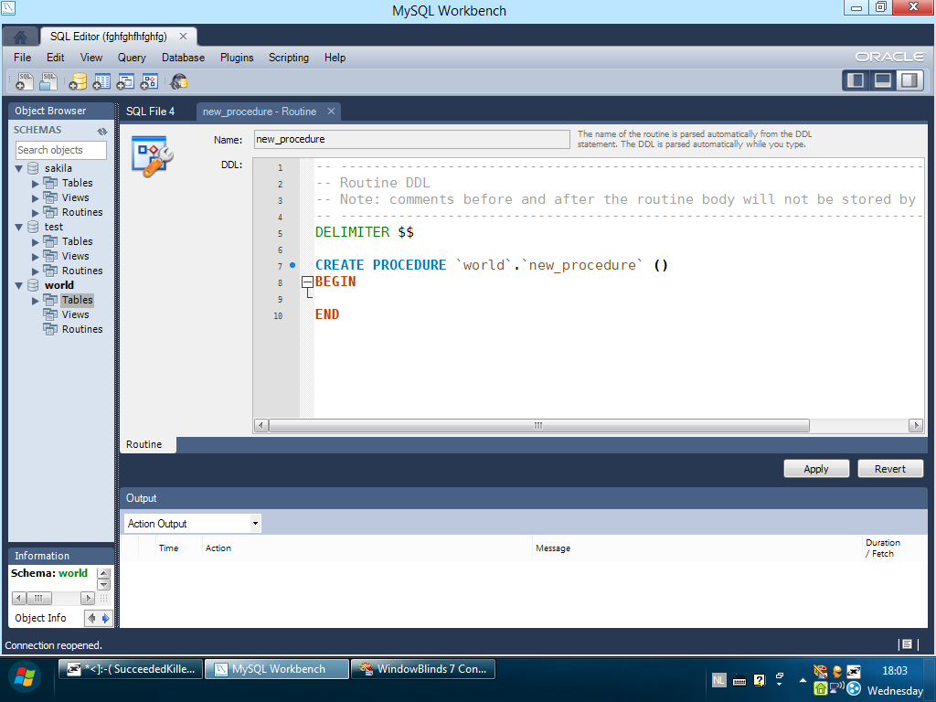Expand world Tables node

coord(36,301)
